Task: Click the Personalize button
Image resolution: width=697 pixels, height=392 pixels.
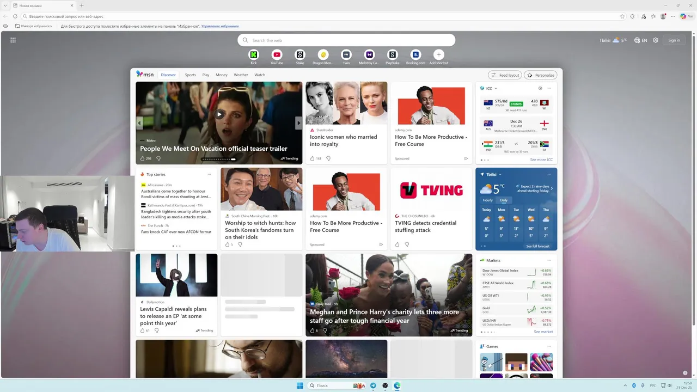Action: point(541,75)
